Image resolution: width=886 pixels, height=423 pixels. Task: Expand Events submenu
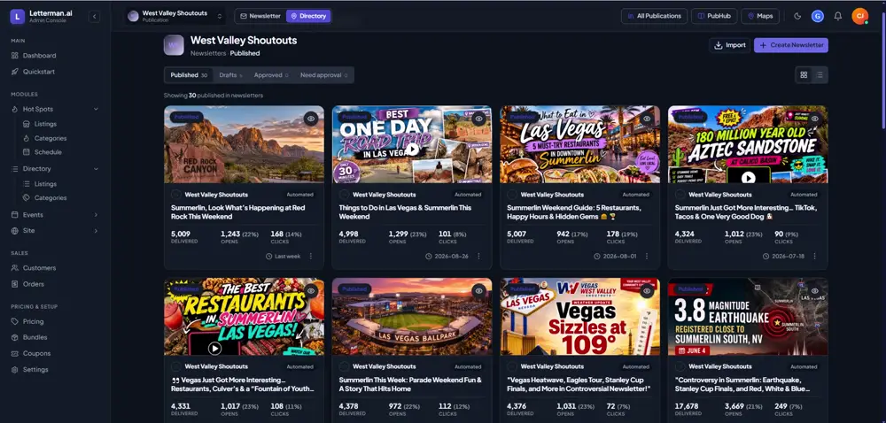pyautogui.click(x=96, y=215)
